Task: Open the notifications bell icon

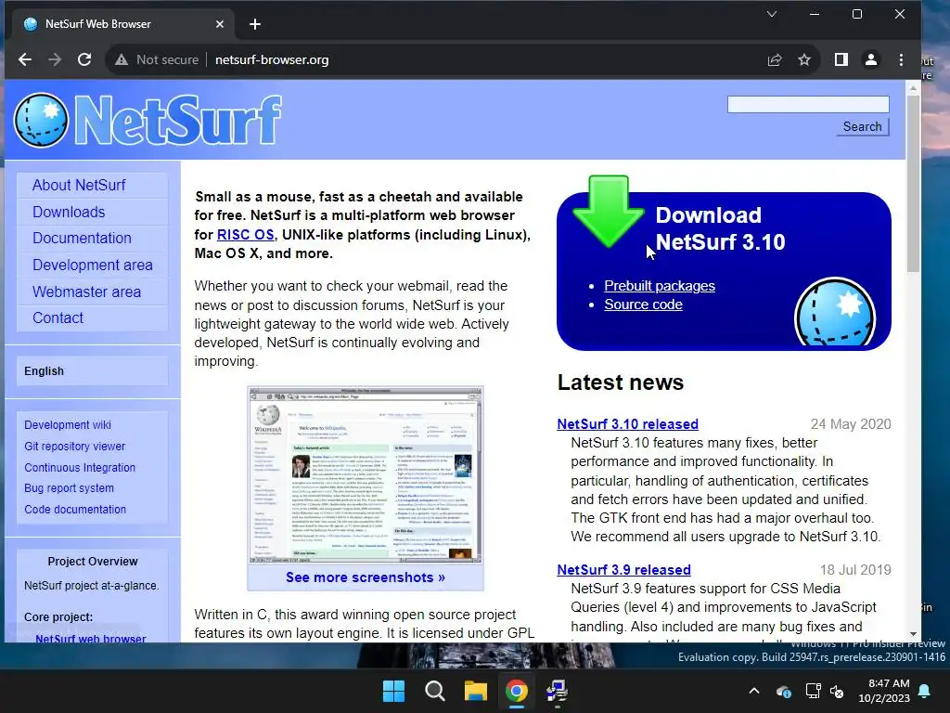Action: (925, 691)
